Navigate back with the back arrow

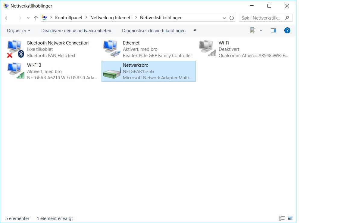(x=8, y=18)
